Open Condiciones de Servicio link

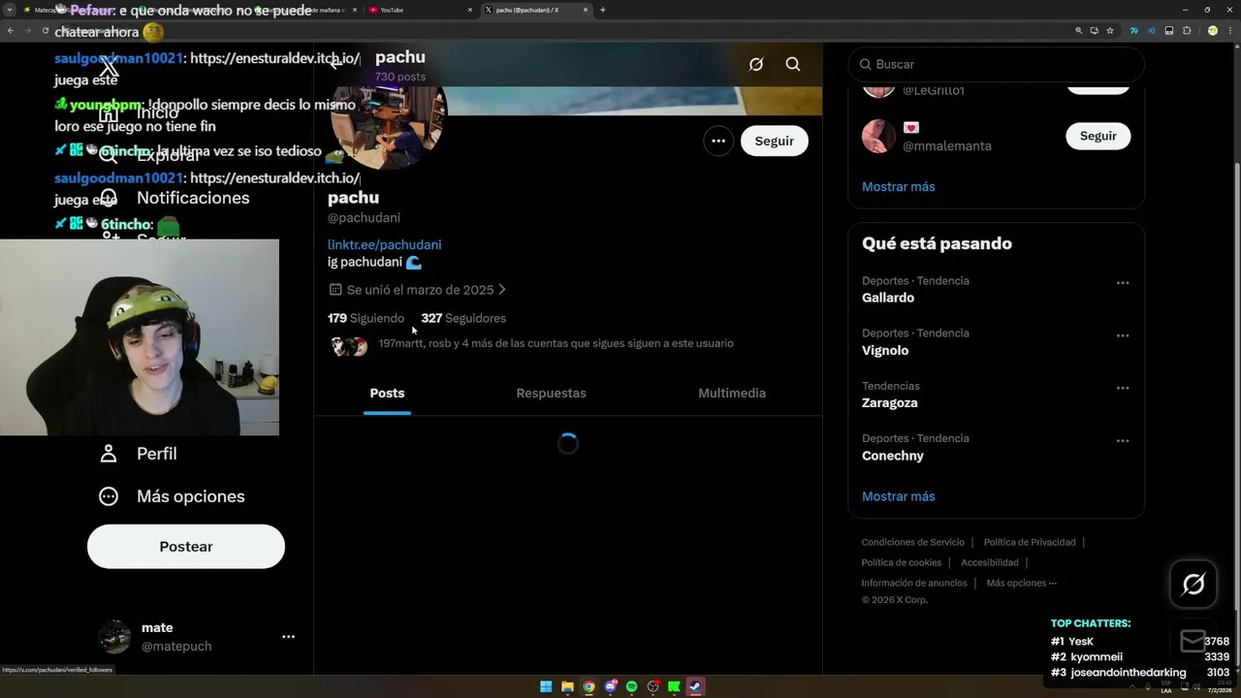coord(913,542)
